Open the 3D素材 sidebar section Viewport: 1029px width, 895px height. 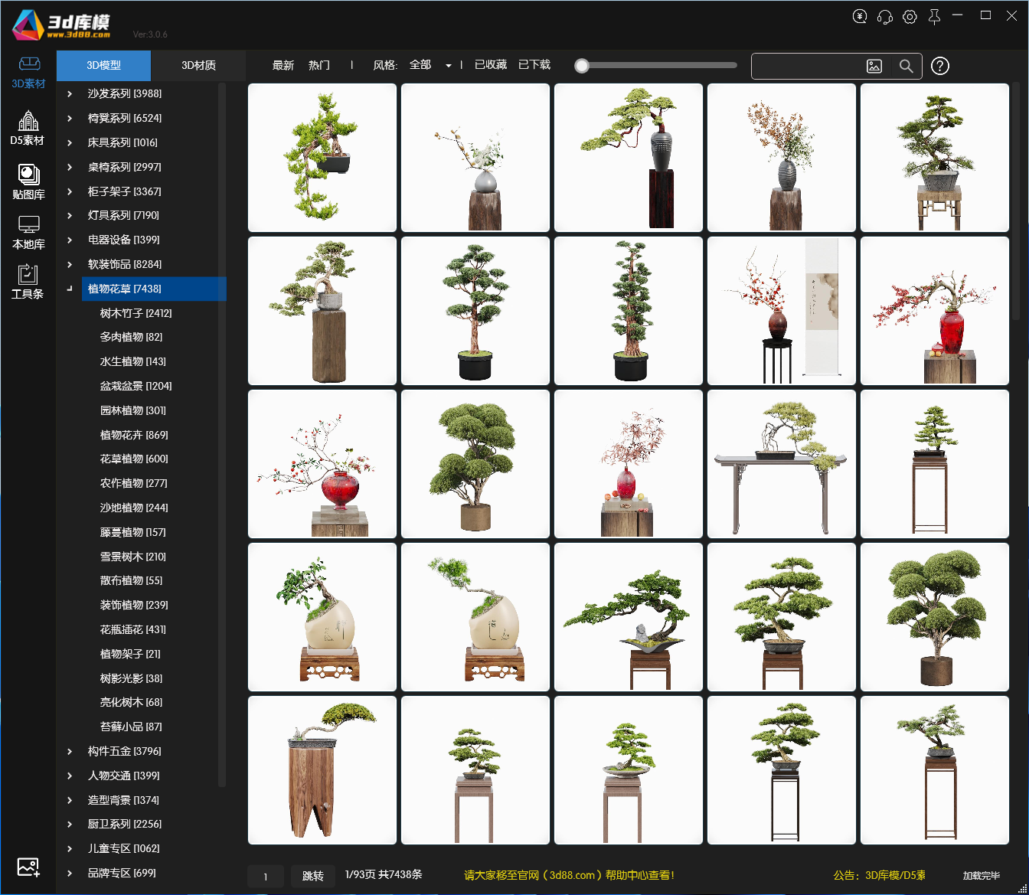28,73
